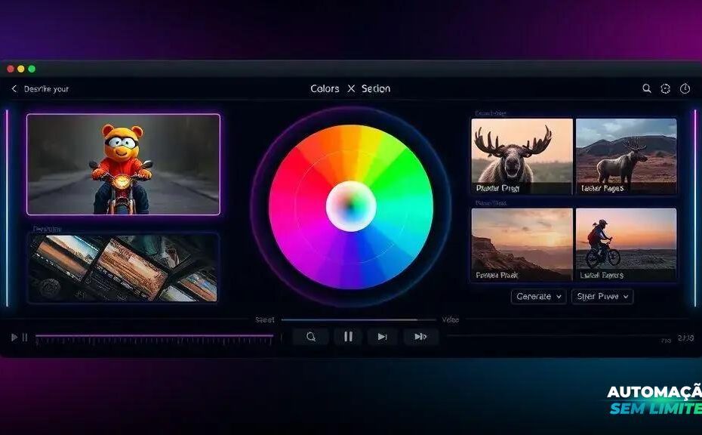This screenshot has height=435, width=702.
Task: Open settings gear icon in top right
Action: point(665,88)
